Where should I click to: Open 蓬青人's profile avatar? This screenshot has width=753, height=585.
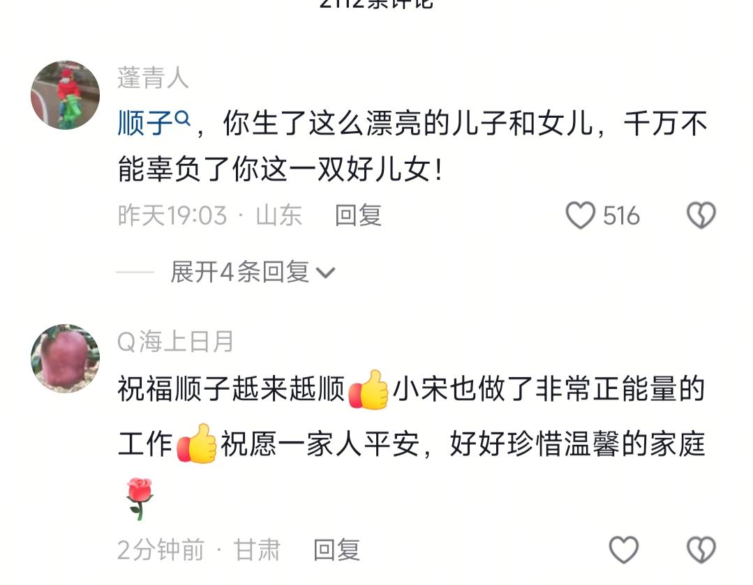point(66,95)
